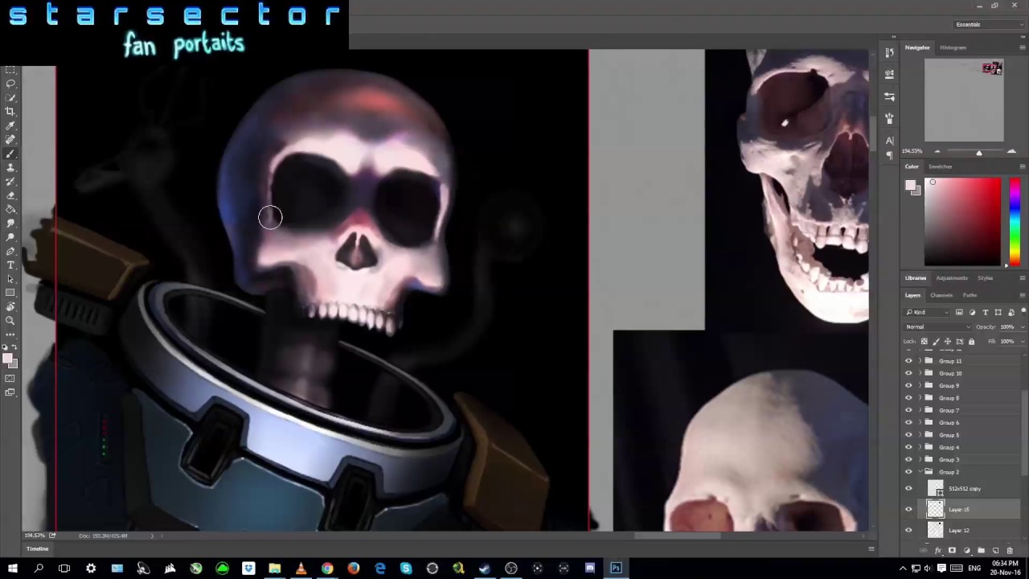Image resolution: width=1029 pixels, height=579 pixels.
Task: Hide the Group 10 layer group
Action: click(x=909, y=373)
